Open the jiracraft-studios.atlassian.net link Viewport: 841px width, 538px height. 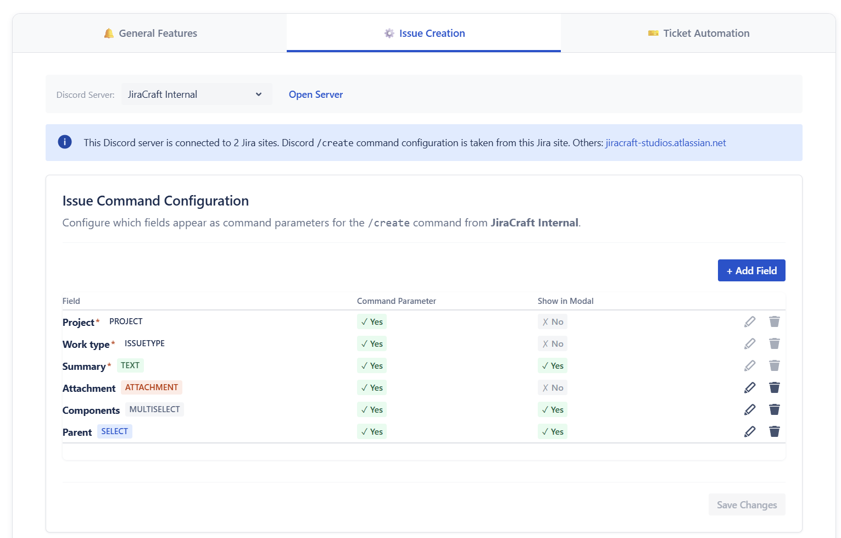coord(665,142)
